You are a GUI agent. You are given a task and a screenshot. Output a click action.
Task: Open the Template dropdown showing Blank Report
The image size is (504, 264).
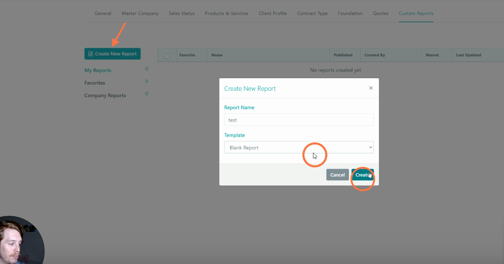(x=299, y=148)
